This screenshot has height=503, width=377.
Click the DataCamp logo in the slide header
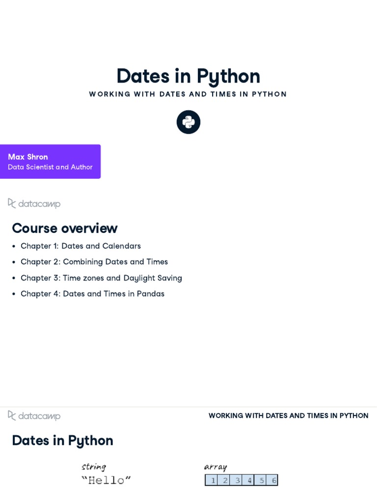[34, 416]
